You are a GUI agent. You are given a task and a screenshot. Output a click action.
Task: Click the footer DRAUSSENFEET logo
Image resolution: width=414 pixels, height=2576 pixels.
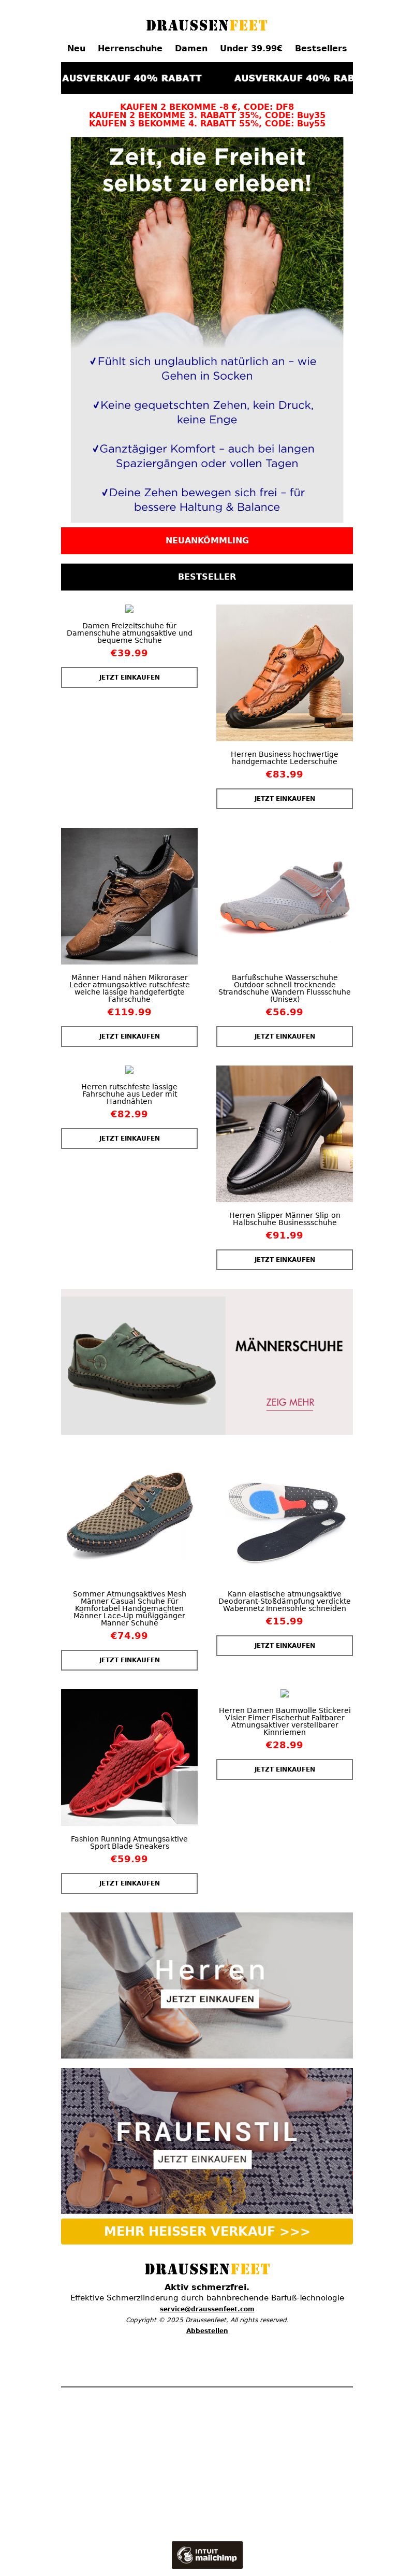[x=207, y=2268]
